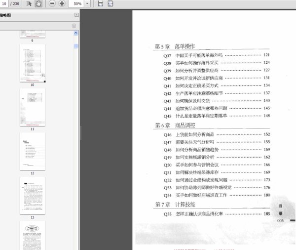Click the fit-width page icon

(101, 3)
